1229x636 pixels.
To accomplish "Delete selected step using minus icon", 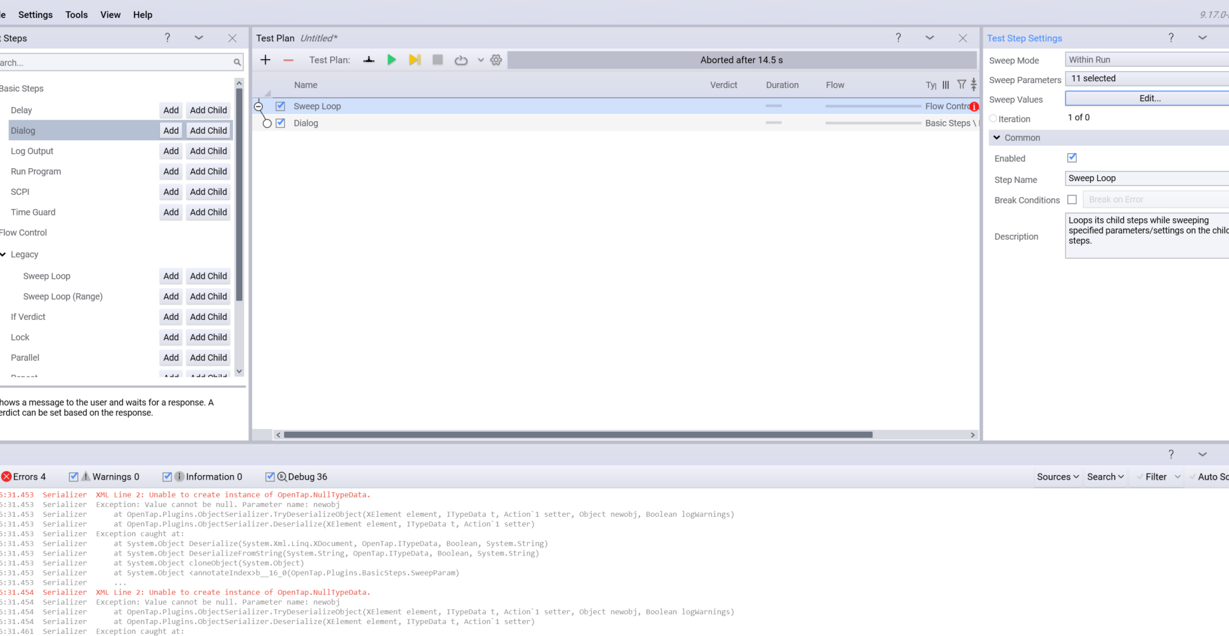I will pyautogui.click(x=288, y=60).
